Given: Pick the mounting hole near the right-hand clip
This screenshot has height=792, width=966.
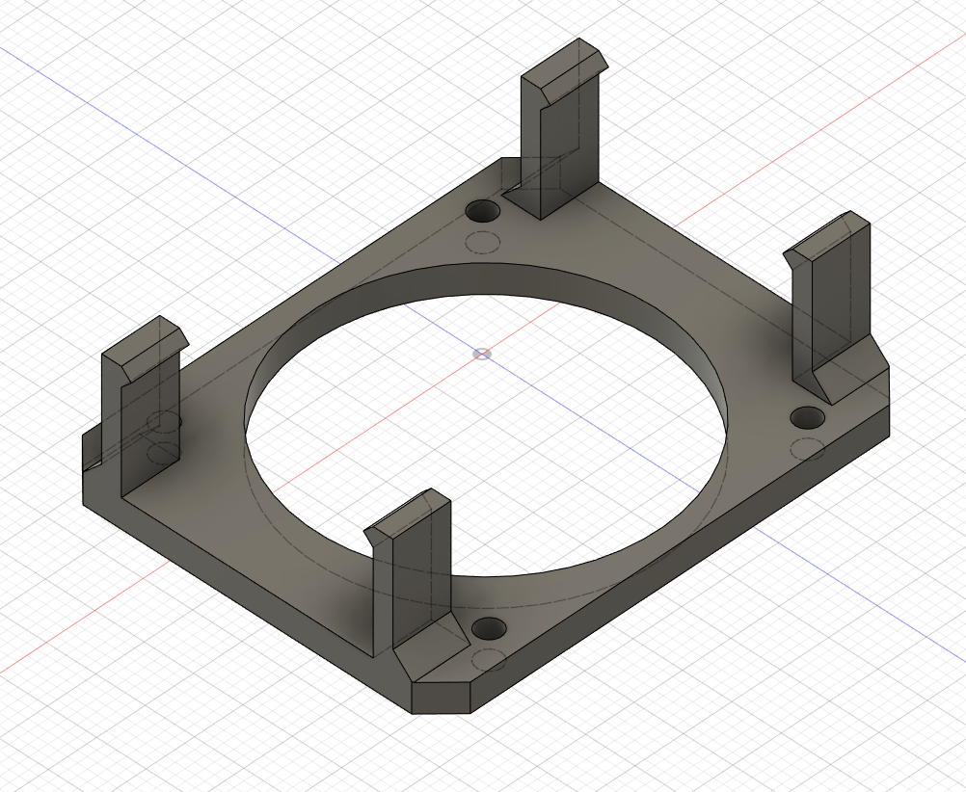Looking at the screenshot, I should coord(807,417).
